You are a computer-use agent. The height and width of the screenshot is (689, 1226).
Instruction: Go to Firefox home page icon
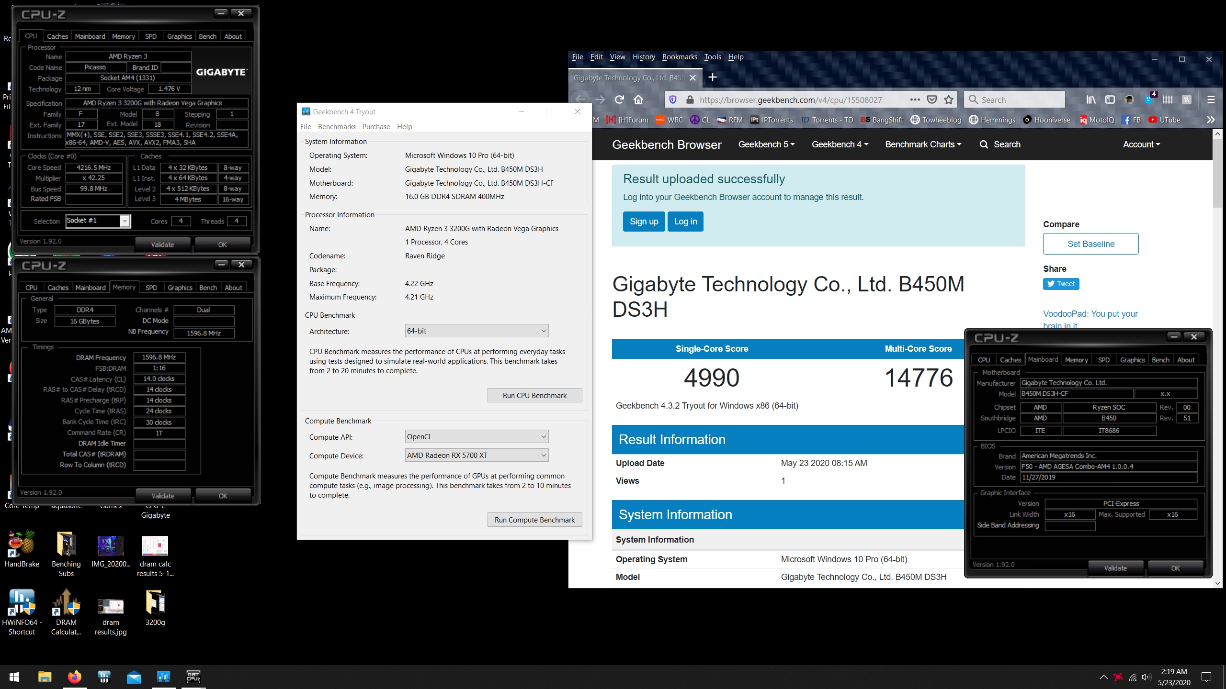[638, 100]
